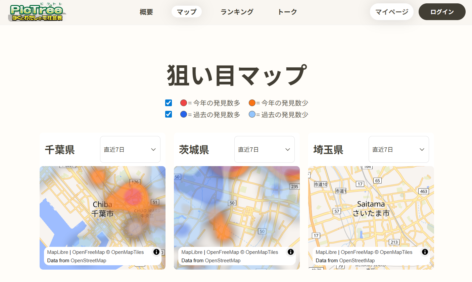Click the red 今年の発見数多 legend dot
The width and height of the screenshot is (472, 282).
(184, 103)
